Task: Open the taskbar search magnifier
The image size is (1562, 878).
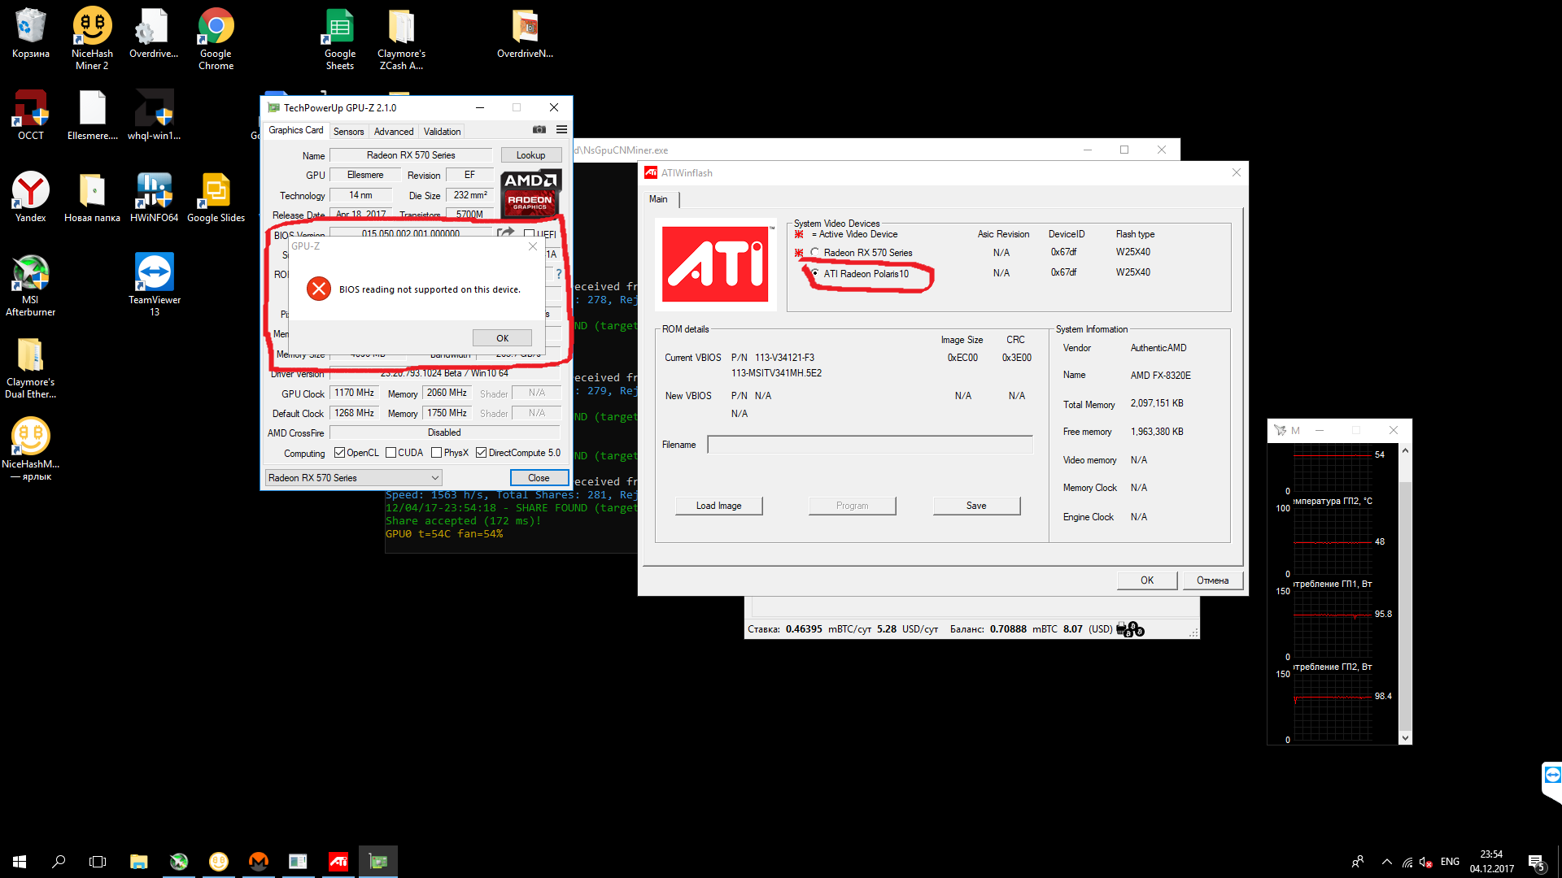Action: tap(59, 862)
